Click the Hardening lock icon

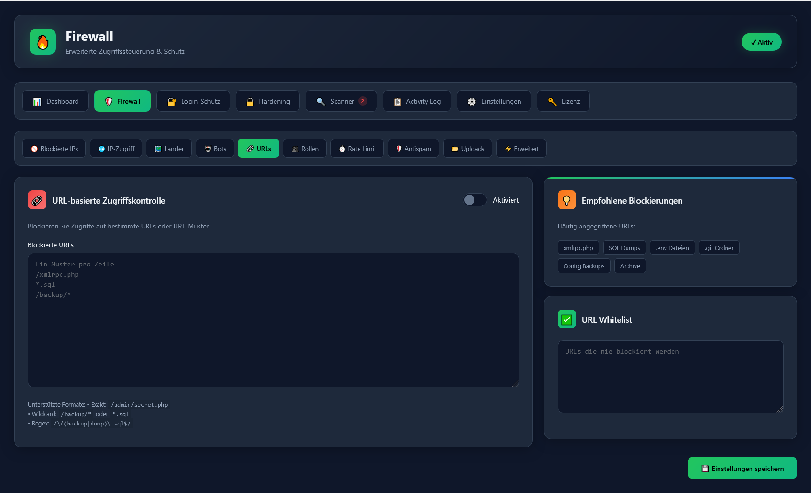click(250, 101)
